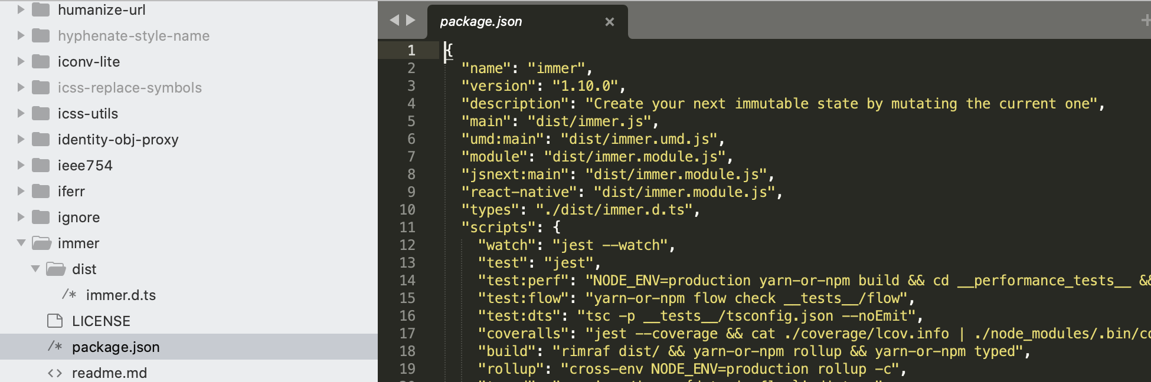Click the immer.d.ts file type icon
This screenshot has height=382, width=1151.
(x=69, y=294)
